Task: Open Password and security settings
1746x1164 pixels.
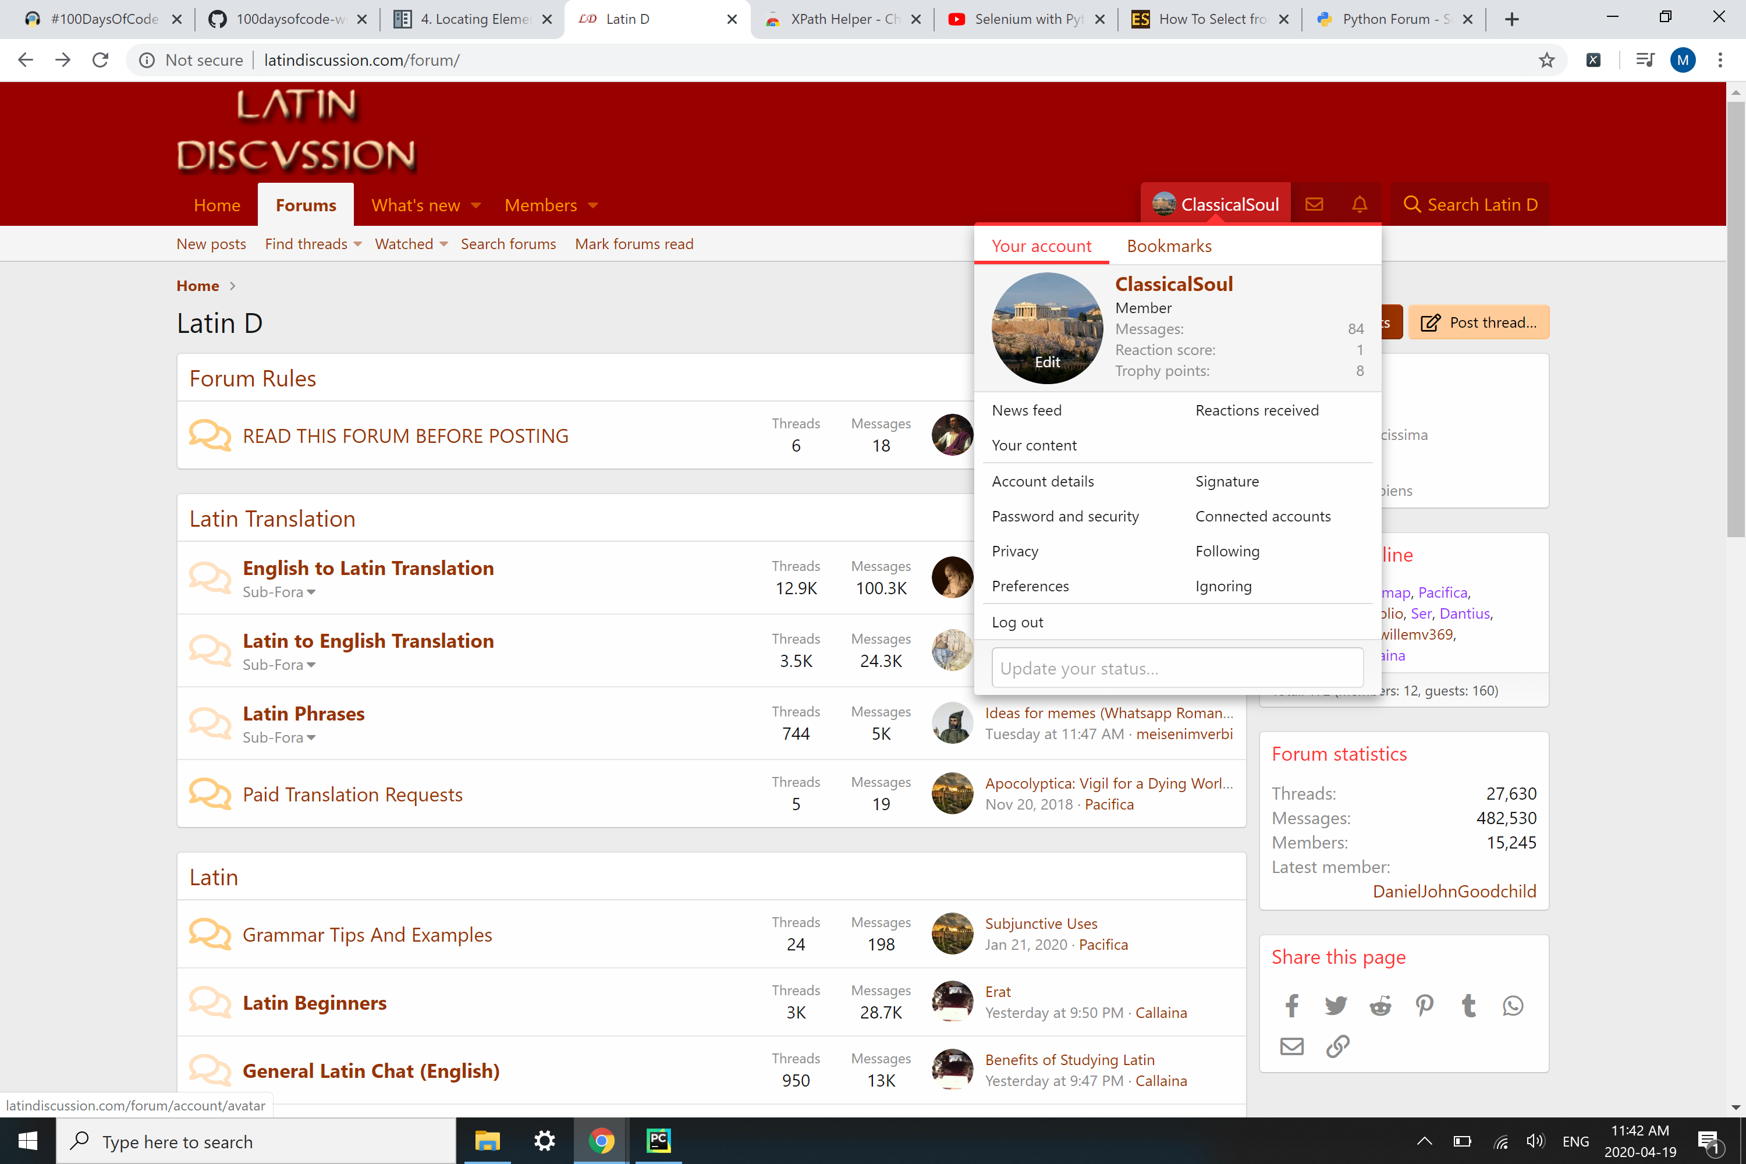Action: (1064, 516)
